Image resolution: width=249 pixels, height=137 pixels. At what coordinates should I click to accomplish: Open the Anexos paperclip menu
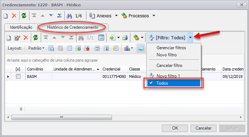click(103, 16)
